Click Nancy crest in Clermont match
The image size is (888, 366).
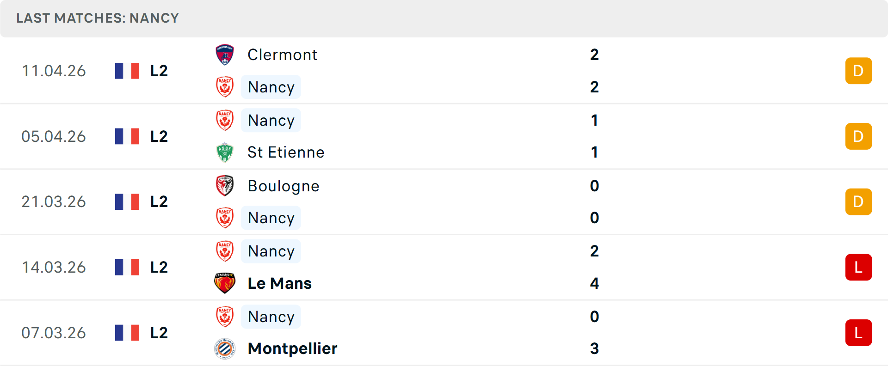point(225,87)
